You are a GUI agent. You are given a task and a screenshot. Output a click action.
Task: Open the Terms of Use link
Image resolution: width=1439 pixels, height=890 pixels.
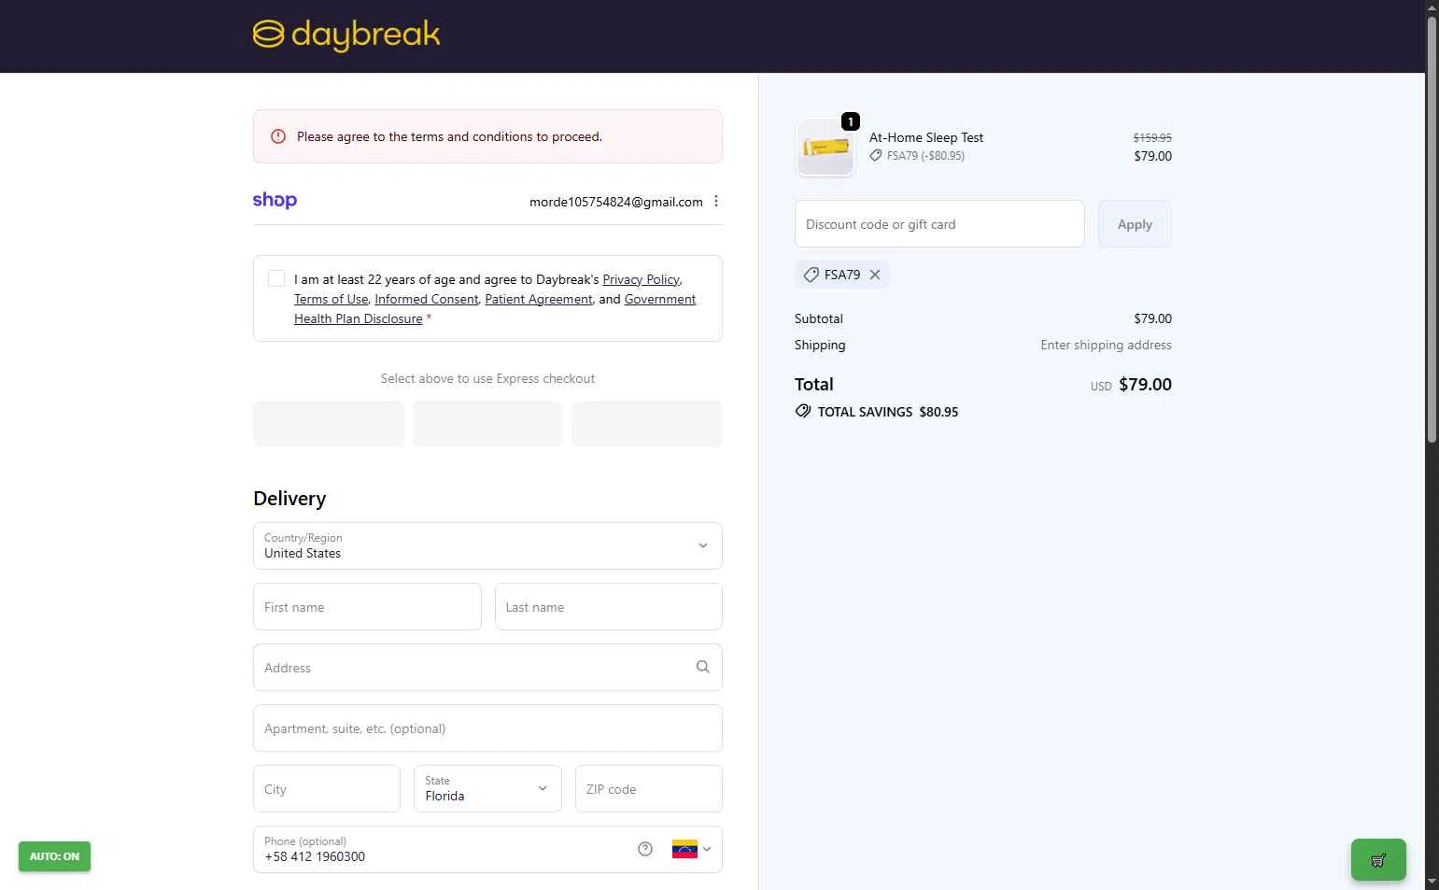click(331, 299)
